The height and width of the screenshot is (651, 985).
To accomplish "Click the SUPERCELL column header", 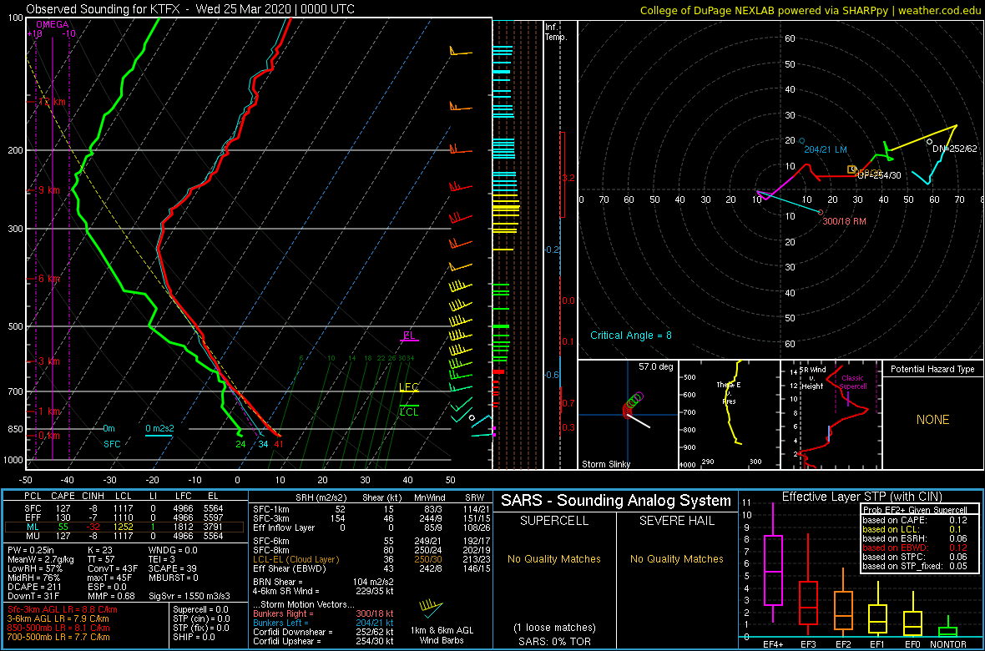I will pyautogui.click(x=553, y=521).
